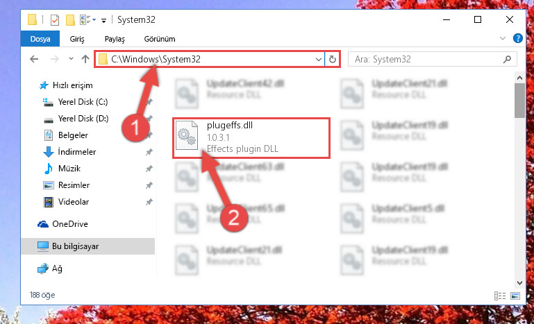Open OneDrive in the sidebar
Image resolution: width=534 pixels, height=324 pixels.
click(70, 224)
